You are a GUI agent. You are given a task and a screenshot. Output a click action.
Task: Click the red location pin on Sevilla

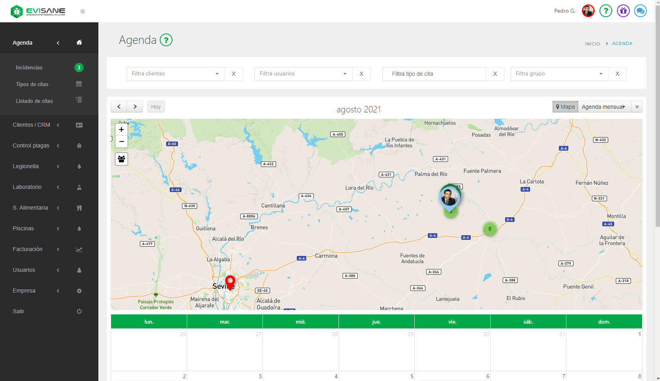(230, 282)
